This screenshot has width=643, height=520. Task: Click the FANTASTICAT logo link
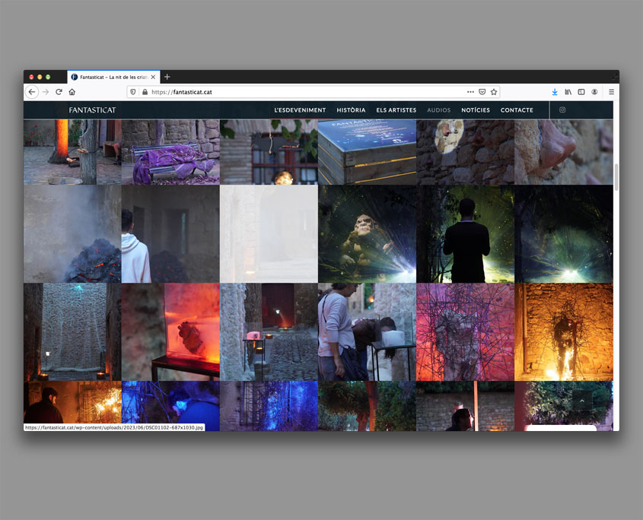pyautogui.click(x=92, y=110)
